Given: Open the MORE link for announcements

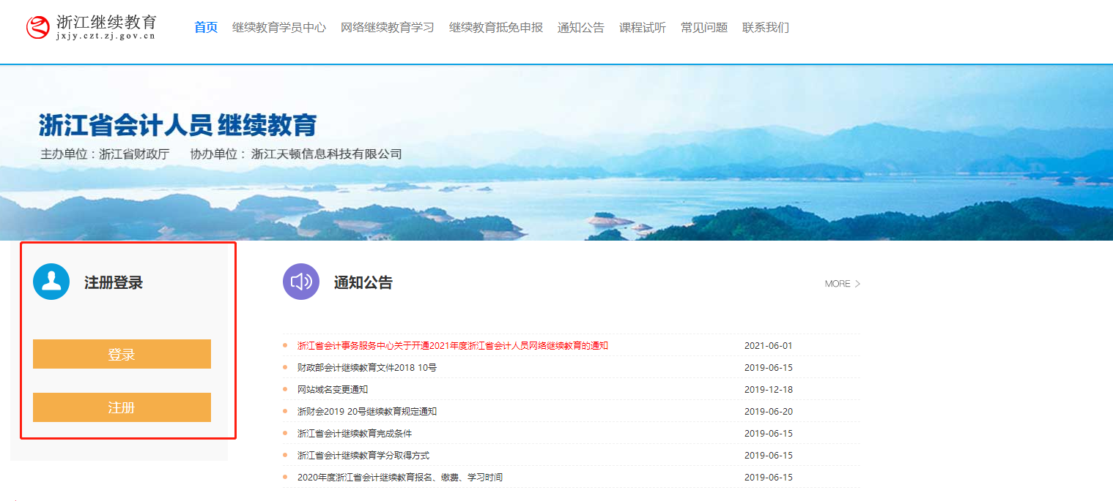Looking at the screenshot, I should pos(838,283).
